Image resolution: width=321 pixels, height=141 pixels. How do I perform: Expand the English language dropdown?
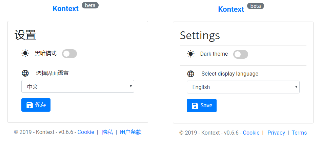tap(243, 87)
